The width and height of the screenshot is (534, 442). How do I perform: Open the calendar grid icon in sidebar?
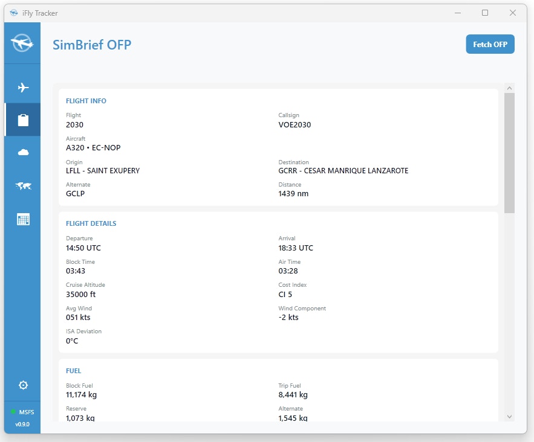click(23, 219)
